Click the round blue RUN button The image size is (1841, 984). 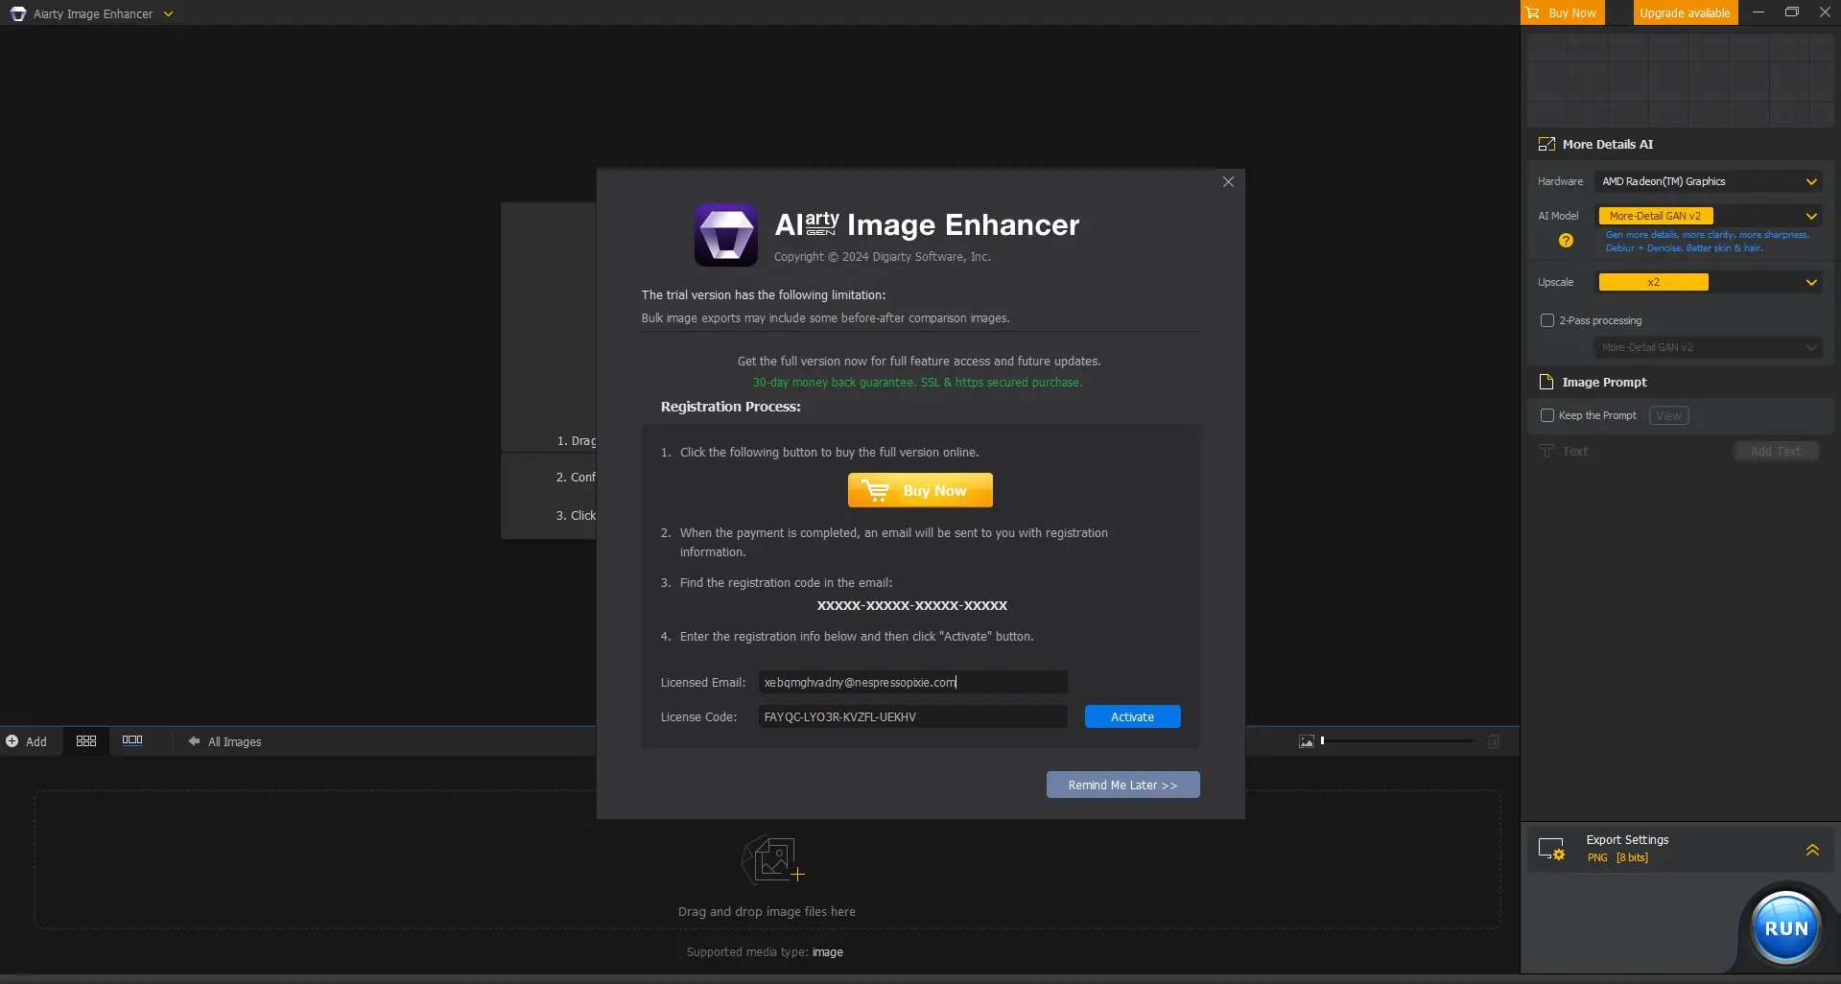coord(1785,927)
